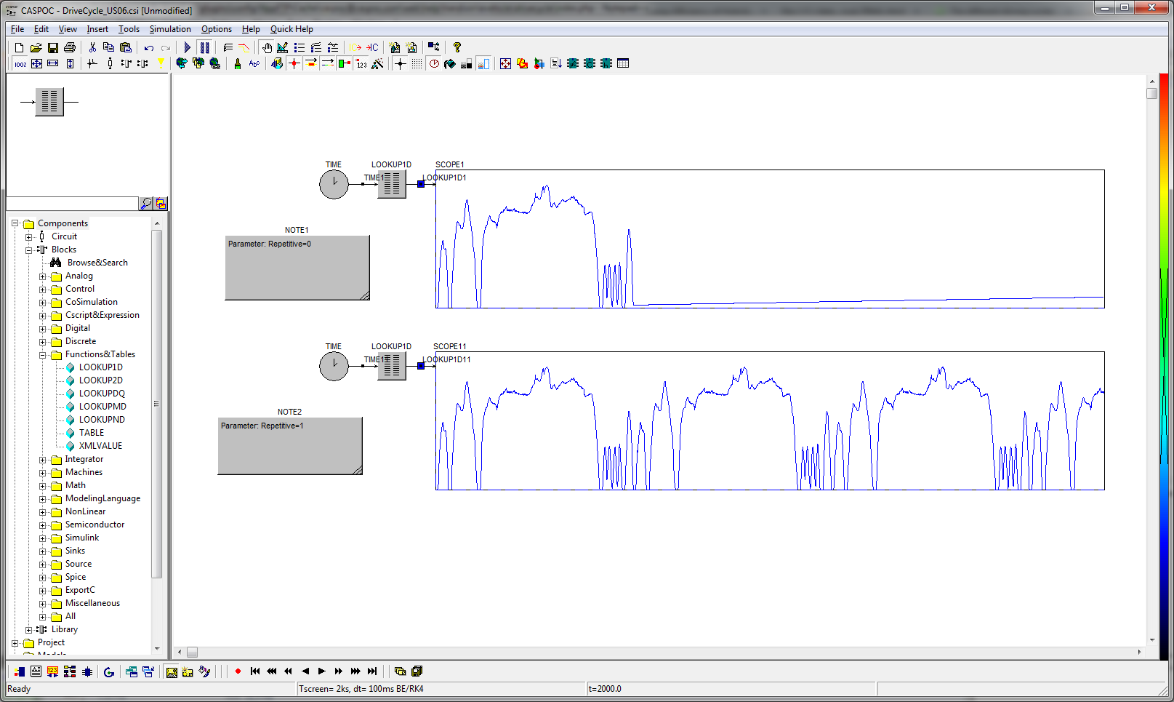This screenshot has width=1174, height=702.
Task: Jump to end with the skip-to-end button
Action: [x=372, y=671]
